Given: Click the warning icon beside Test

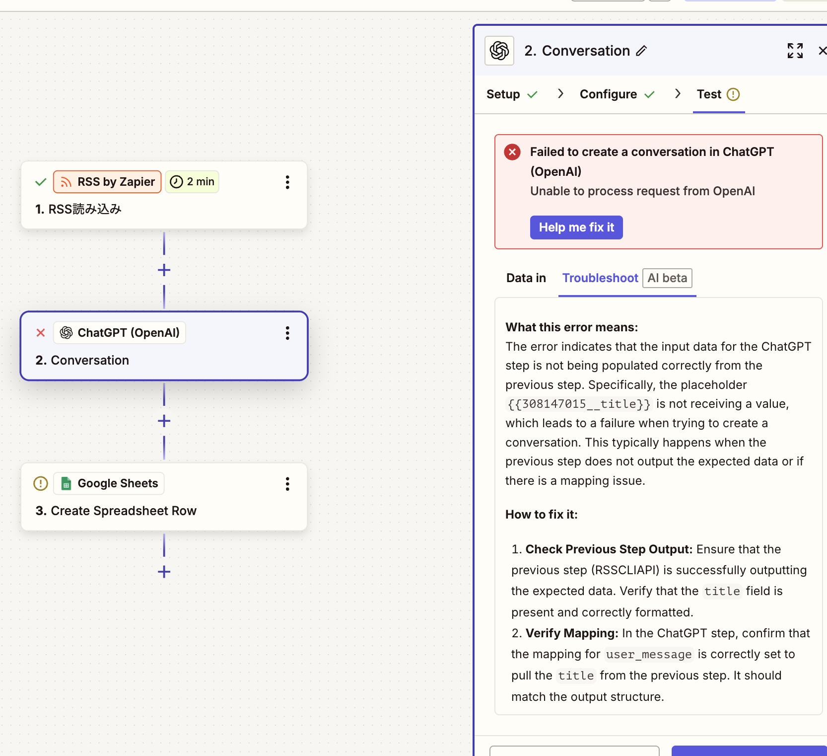Looking at the screenshot, I should point(733,94).
